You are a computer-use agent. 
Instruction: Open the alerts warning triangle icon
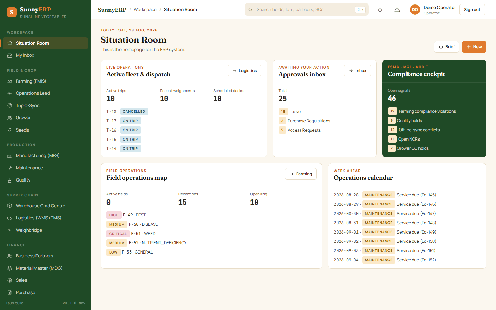(x=397, y=10)
